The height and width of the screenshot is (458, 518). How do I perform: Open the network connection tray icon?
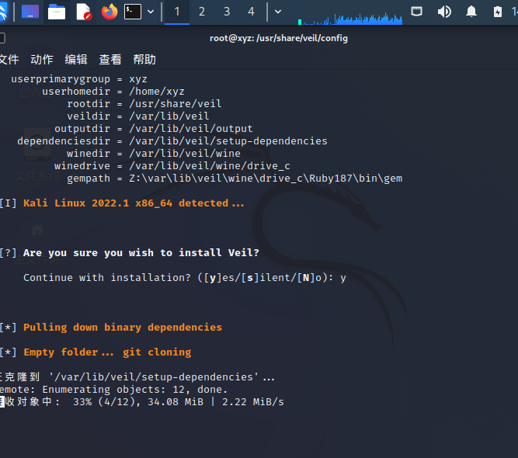(416, 12)
